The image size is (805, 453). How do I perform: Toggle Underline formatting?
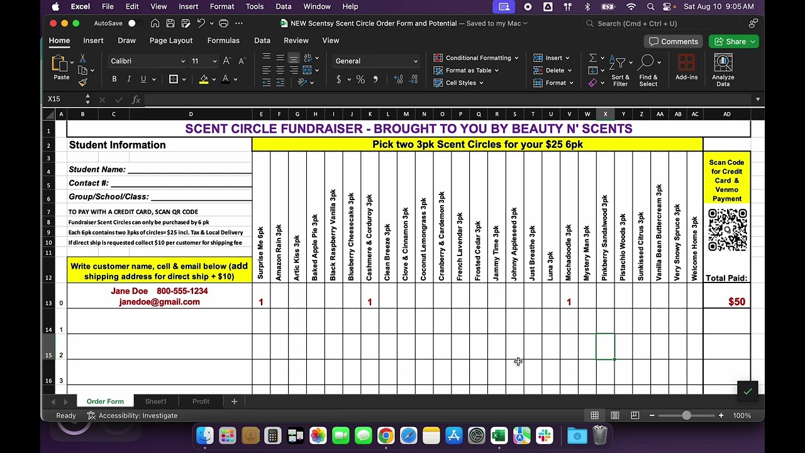[143, 79]
